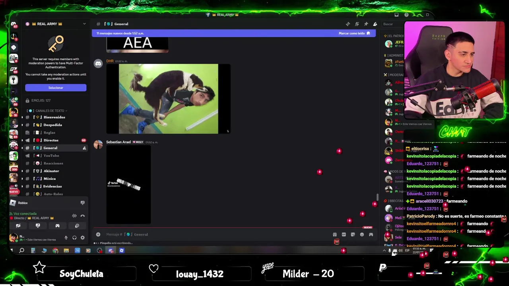Click the 11 mensajes nuevos banner text
Image resolution: width=509 pixels, height=286 pixels.
pyautogui.click(x=120, y=33)
